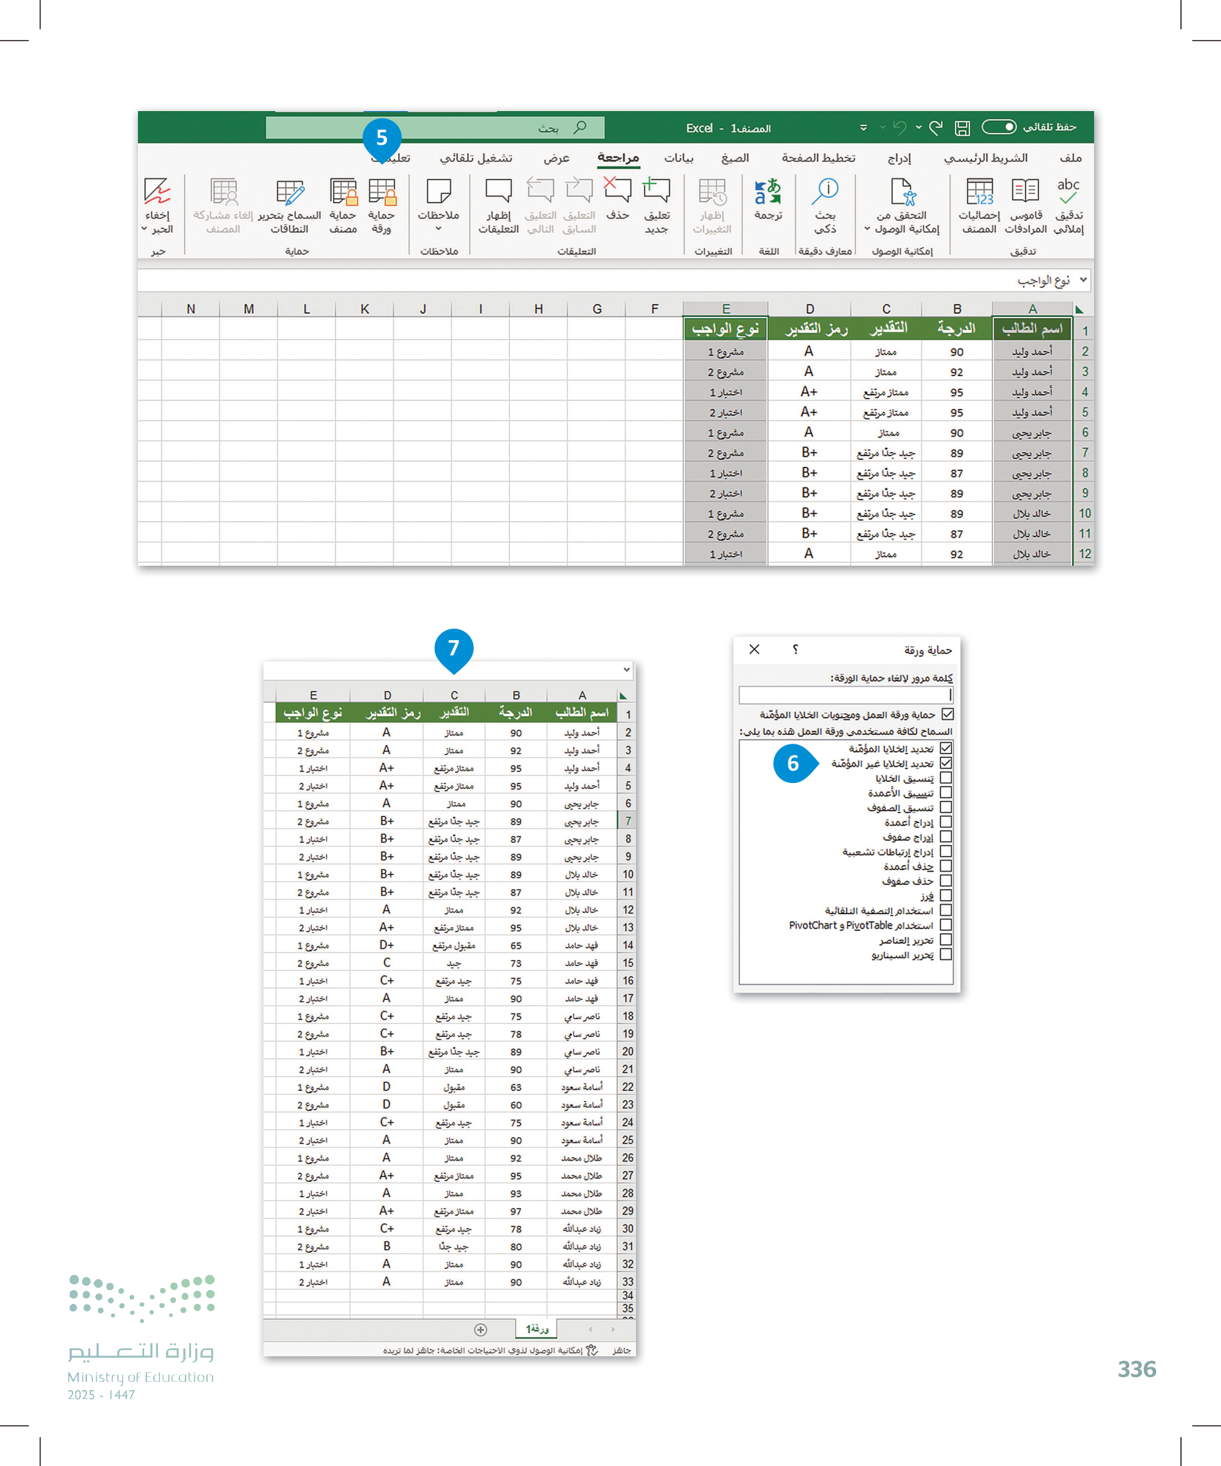Enable the Format Cells (تنسيق الخلايا) checkbox
This screenshot has height=1466, width=1221.
946,777
